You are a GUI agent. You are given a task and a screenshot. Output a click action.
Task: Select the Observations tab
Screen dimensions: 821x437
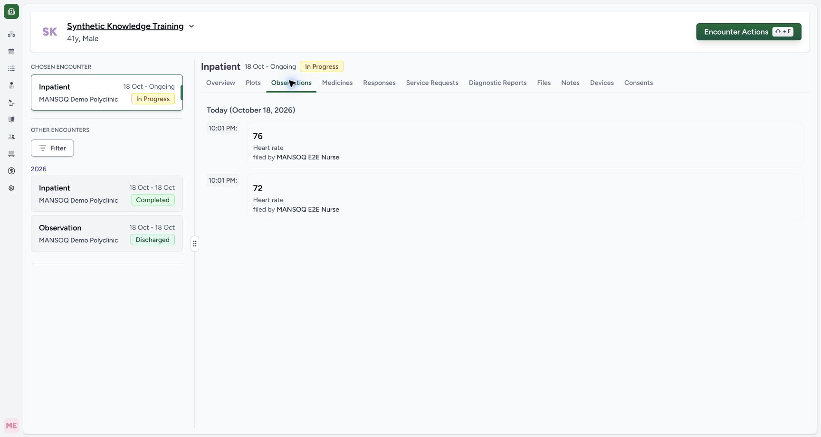291,83
